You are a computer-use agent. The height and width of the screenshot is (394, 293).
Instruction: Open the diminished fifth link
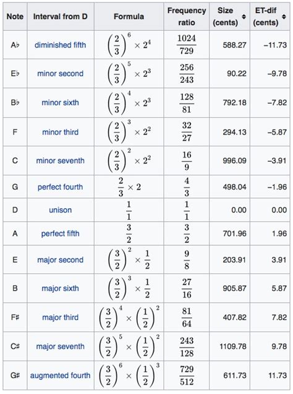pyautogui.click(x=61, y=45)
